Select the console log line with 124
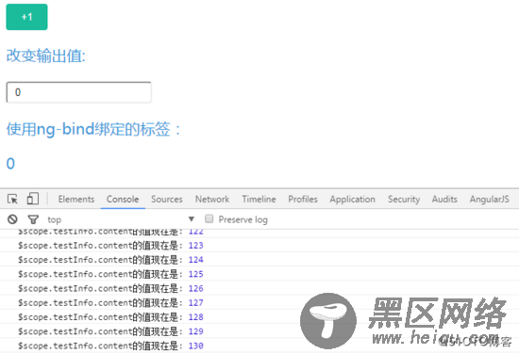This screenshot has height=354, width=519. (259, 260)
